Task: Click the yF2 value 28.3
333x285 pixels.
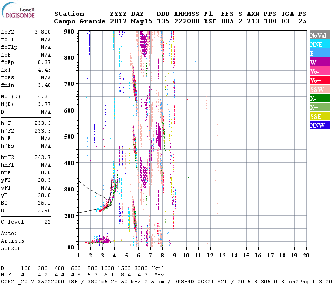Action: point(44,180)
